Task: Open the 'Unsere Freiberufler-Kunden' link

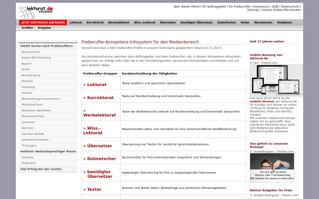Action: [281, 10]
